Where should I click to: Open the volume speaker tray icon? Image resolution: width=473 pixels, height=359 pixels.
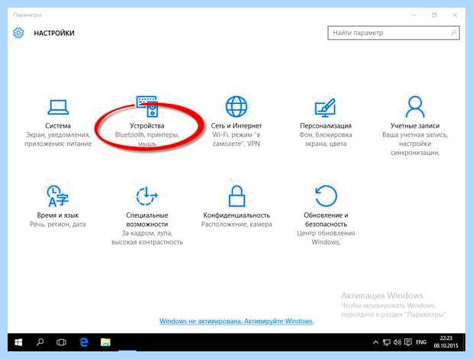397,342
